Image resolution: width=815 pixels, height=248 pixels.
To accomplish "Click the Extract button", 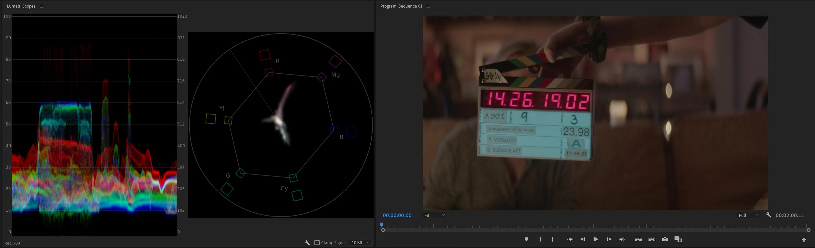I will 651,239.
